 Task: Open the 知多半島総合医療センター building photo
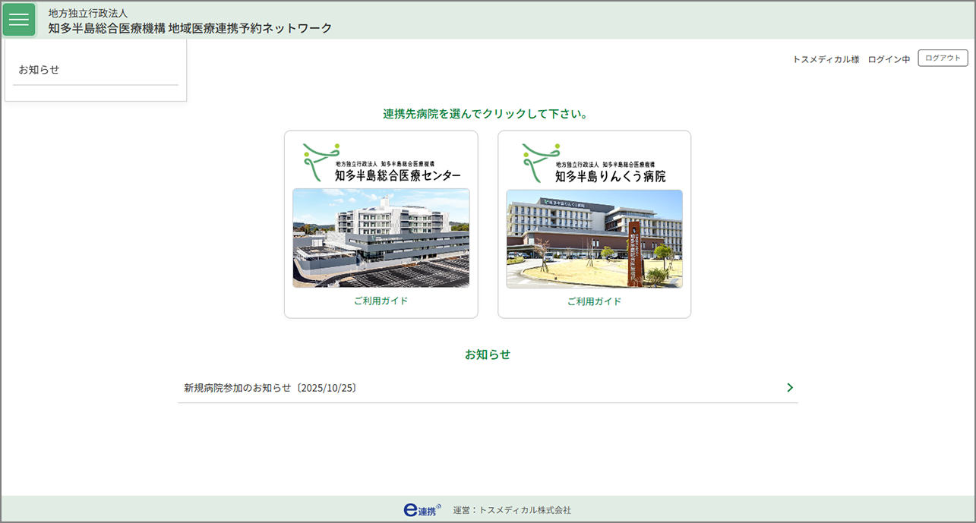[381, 238]
